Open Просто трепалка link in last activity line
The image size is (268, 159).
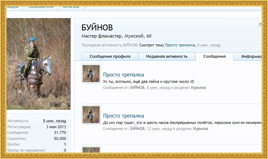180,45
